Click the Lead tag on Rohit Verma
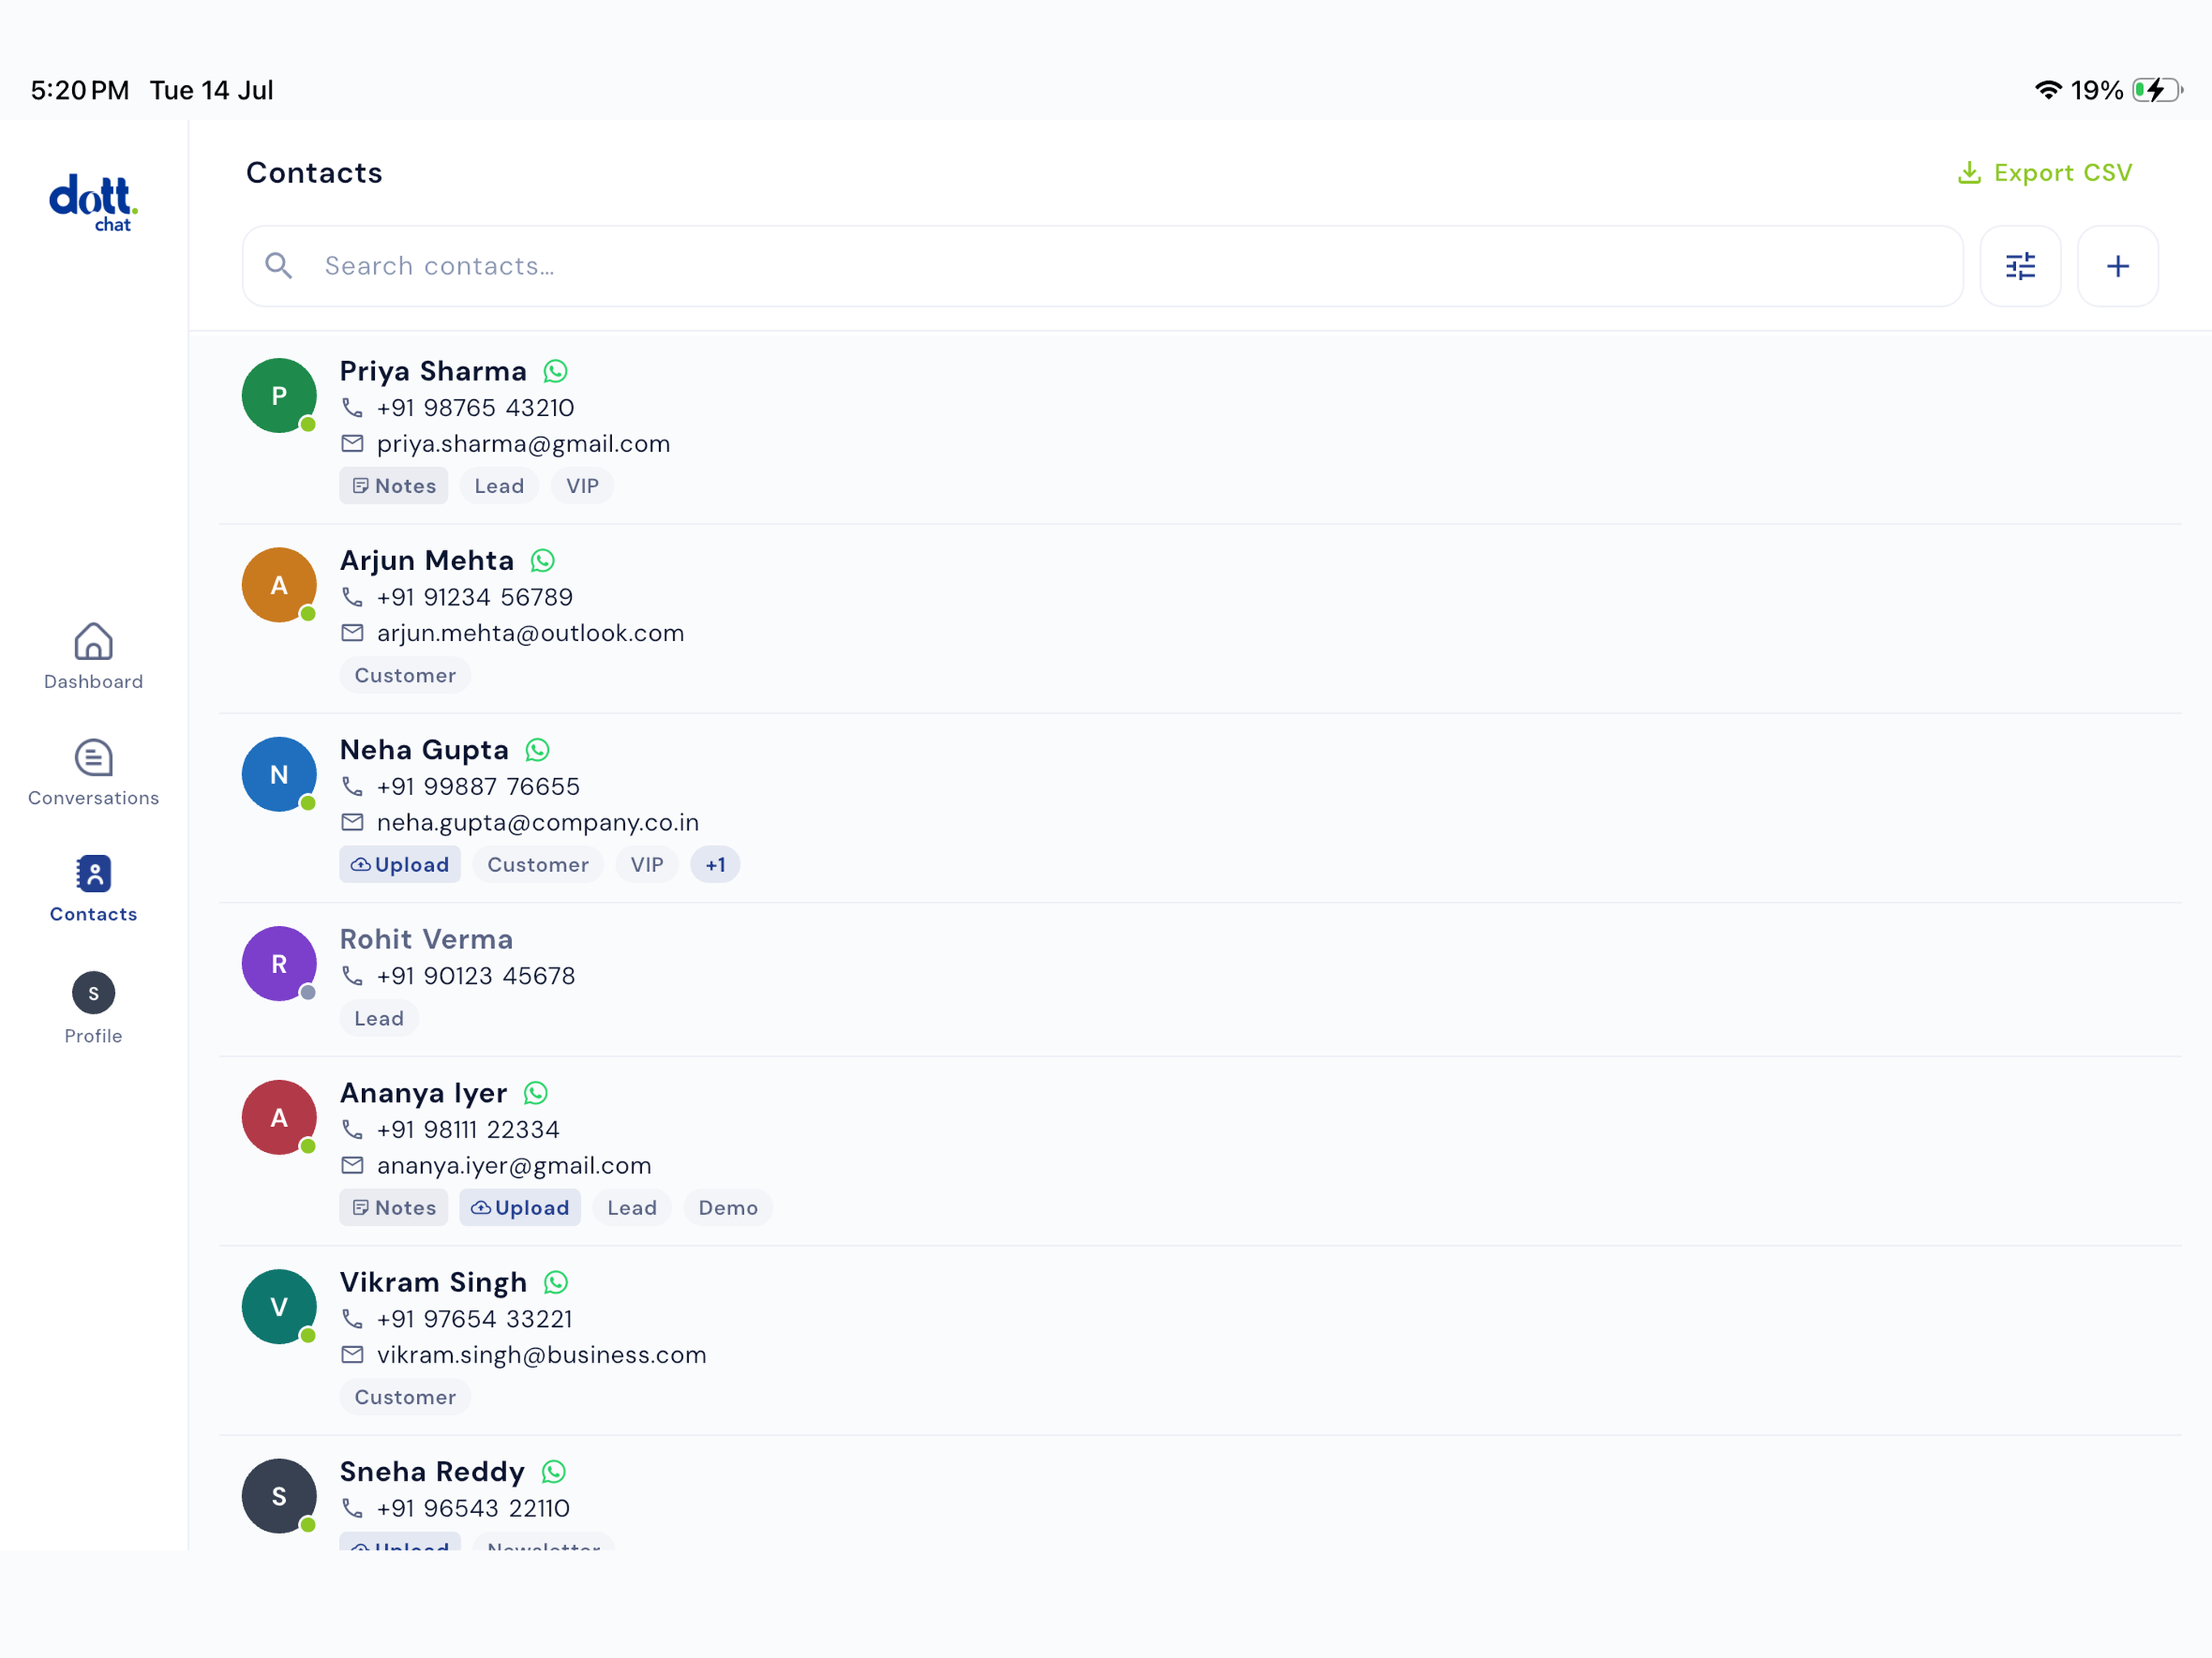This screenshot has width=2212, height=1658. point(379,1019)
